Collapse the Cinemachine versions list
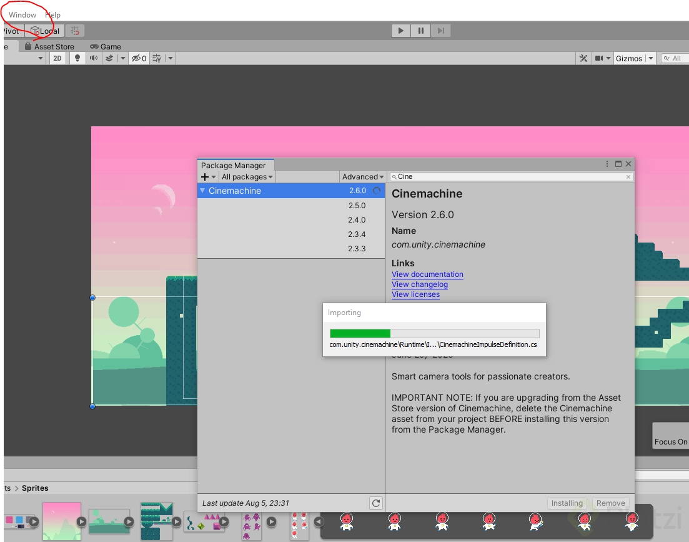 (202, 190)
